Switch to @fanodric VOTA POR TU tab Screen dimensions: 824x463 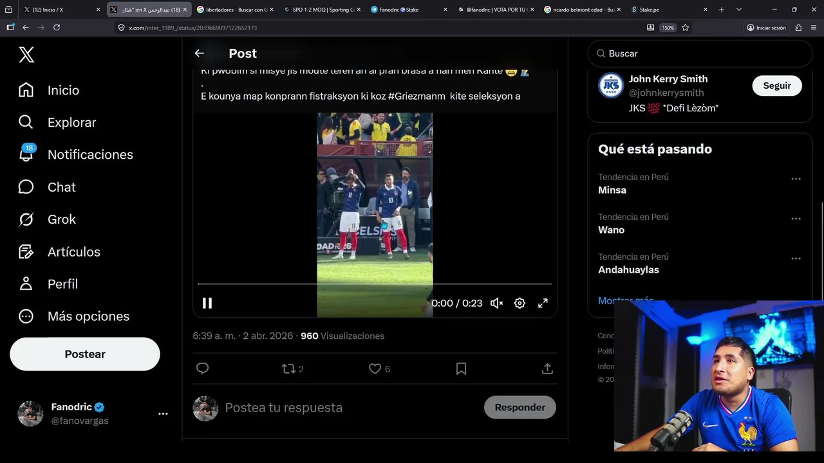pyautogui.click(x=496, y=10)
